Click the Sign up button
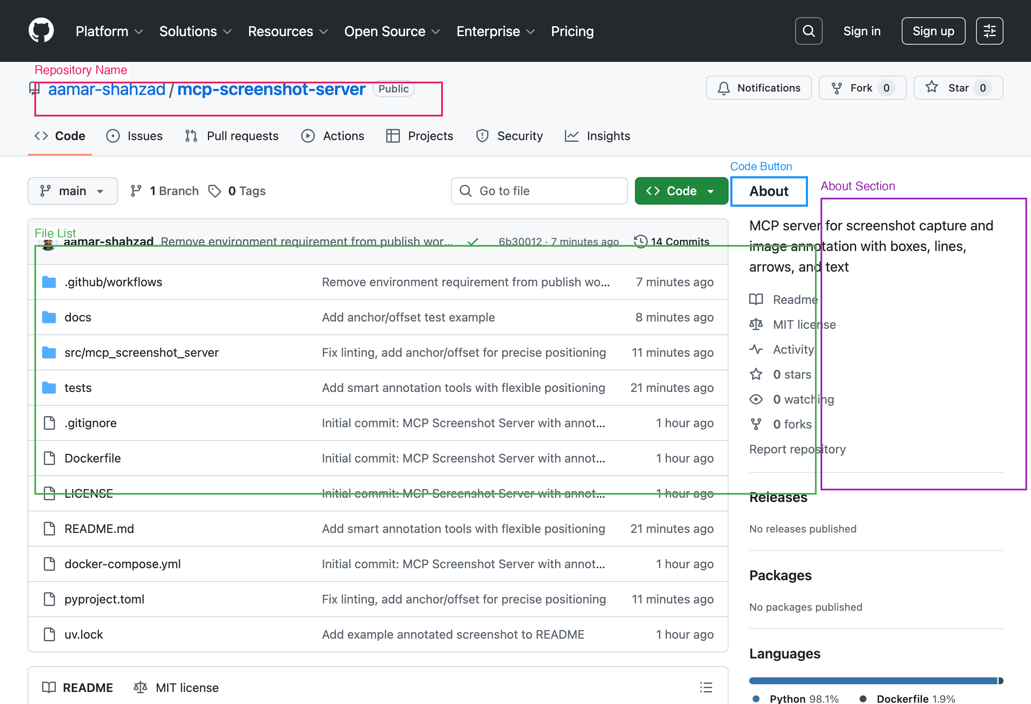1031x704 pixels. click(933, 31)
